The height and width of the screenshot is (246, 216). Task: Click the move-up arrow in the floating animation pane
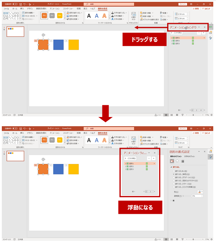(148, 158)
